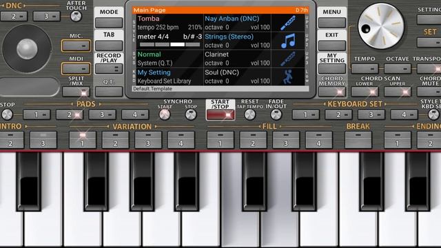Tap the Reset/Tap Tempo round button
The height and width of the screenshot is (248, 441).
coord(249,114)
